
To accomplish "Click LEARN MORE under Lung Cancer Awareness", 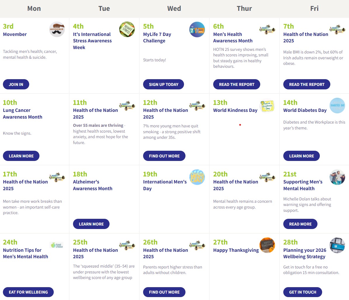I will [x=21, y=156].
